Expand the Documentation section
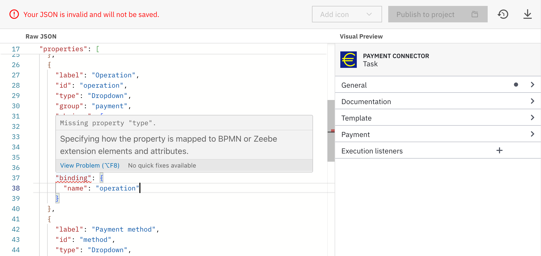Viewport: 541px width, 256px height. [532, 101]
